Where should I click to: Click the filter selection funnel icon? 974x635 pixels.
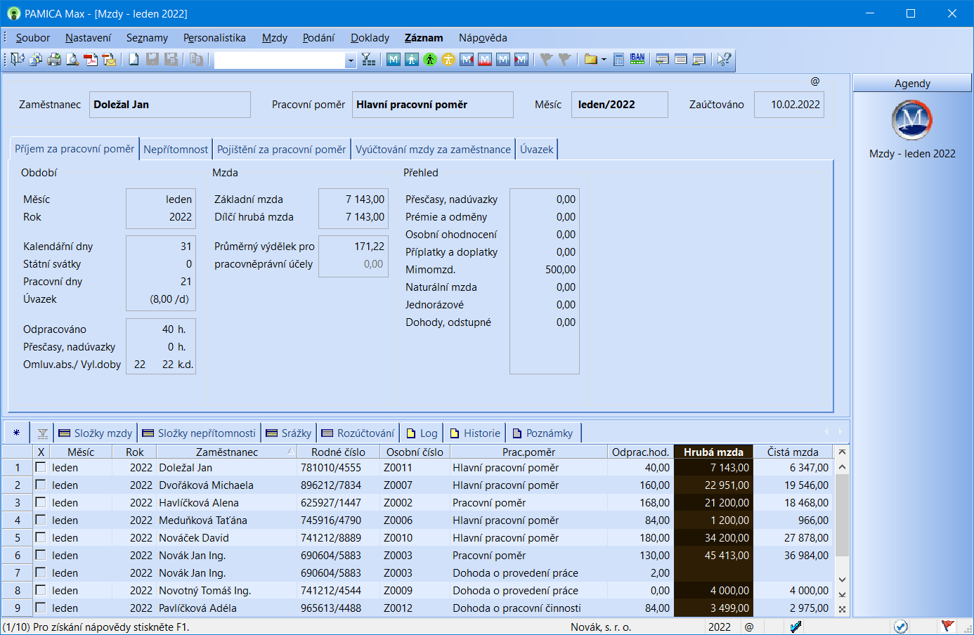[368, 60]
